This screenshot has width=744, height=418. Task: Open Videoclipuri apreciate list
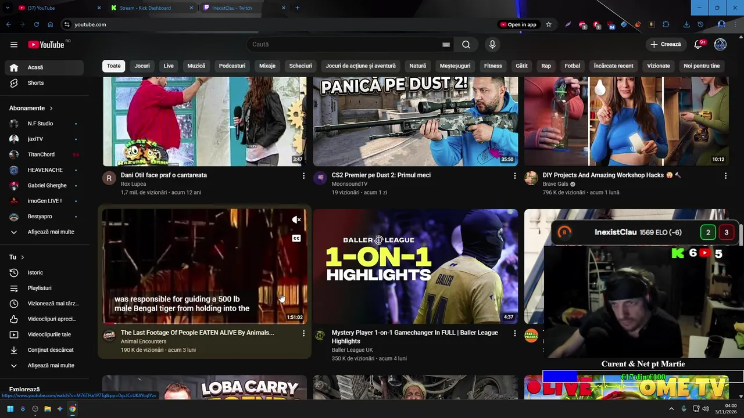point(44,319)
